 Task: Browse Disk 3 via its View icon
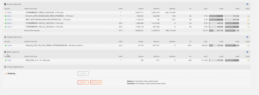point(248,23)
